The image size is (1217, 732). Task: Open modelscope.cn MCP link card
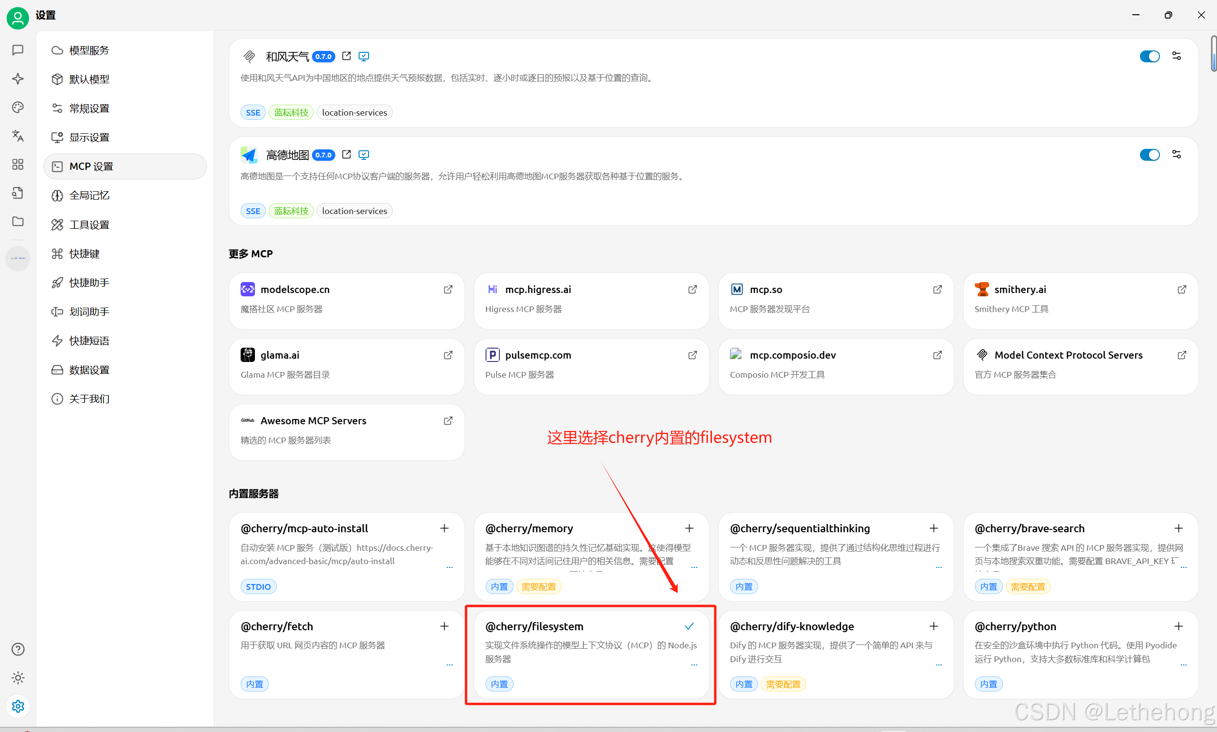click(347, 301)
